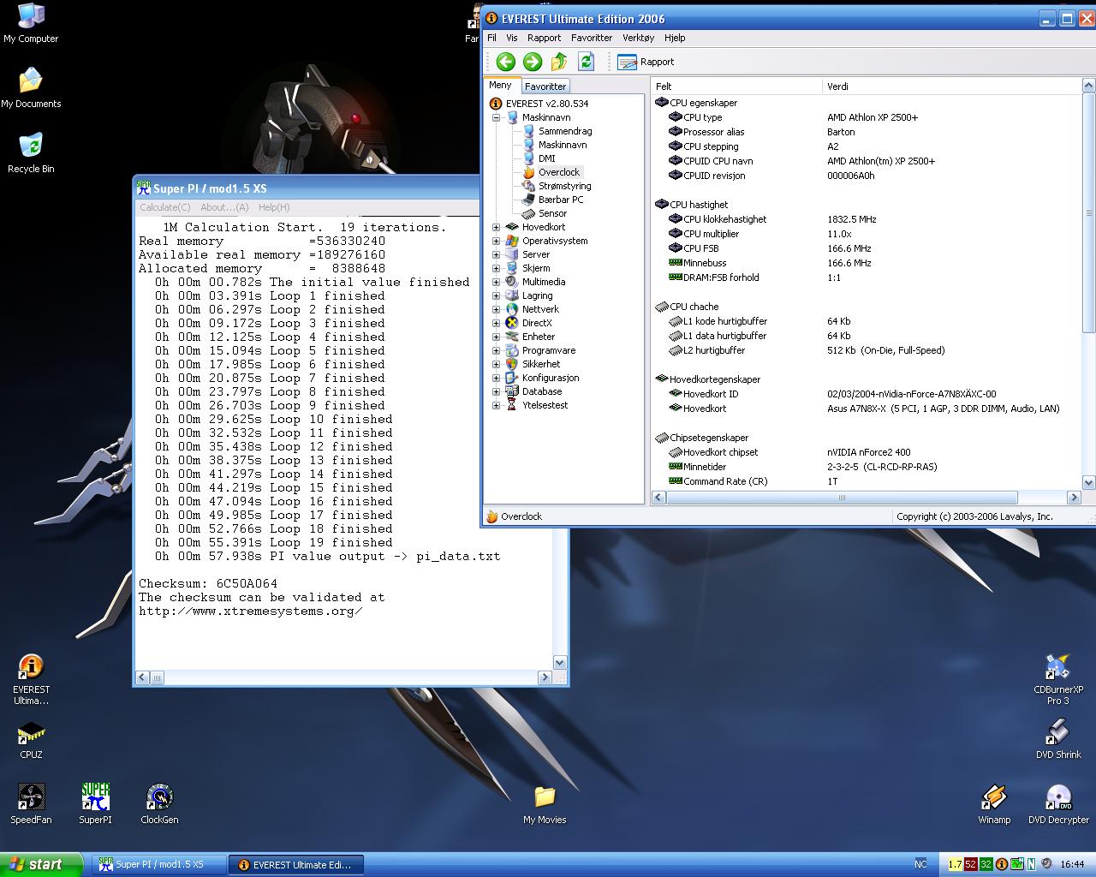Select Strømstyring in the tree
Image resolution: width=1096 pixels, height=877 pixels.
click(564, 186)
